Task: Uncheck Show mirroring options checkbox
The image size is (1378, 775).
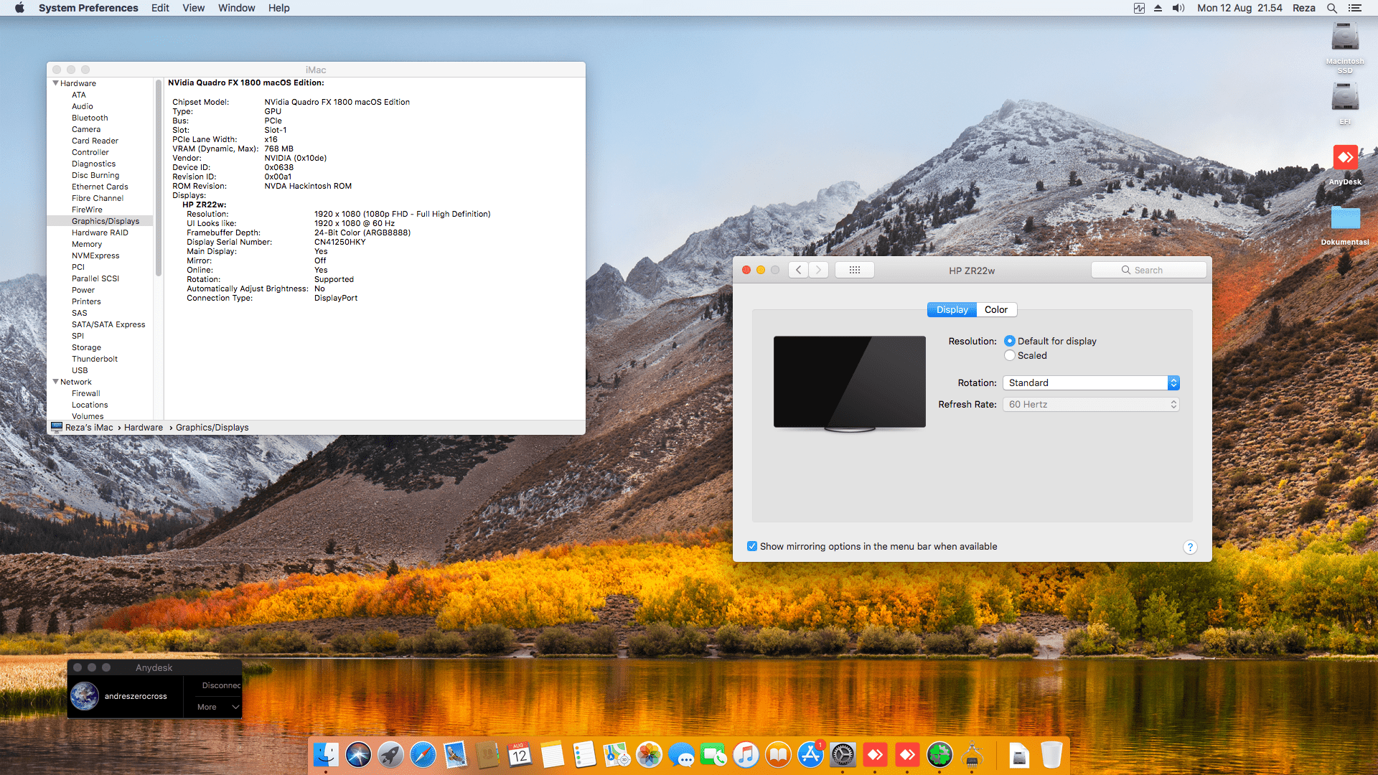Action: (x=752, y=546)
